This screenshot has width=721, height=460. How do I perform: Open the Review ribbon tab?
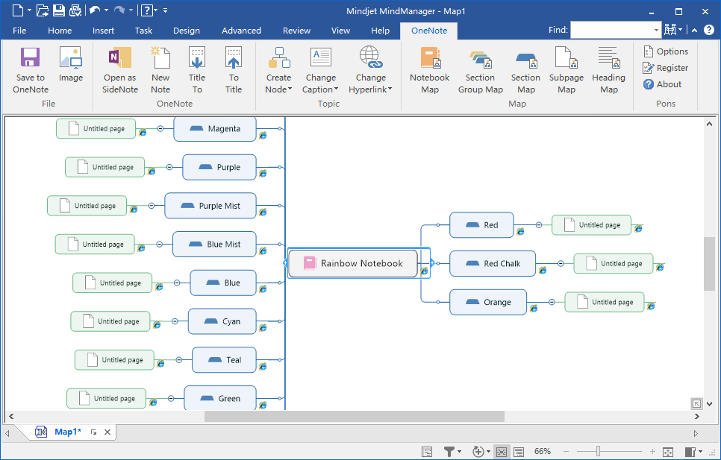coord(296,31)
